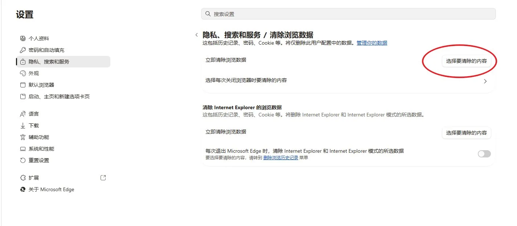
Task: Click the download arrow icon beside 下载
Action: click(x=23, y=126)
